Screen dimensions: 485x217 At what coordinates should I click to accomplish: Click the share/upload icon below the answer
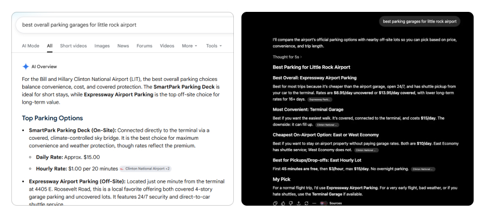point(298,203)
